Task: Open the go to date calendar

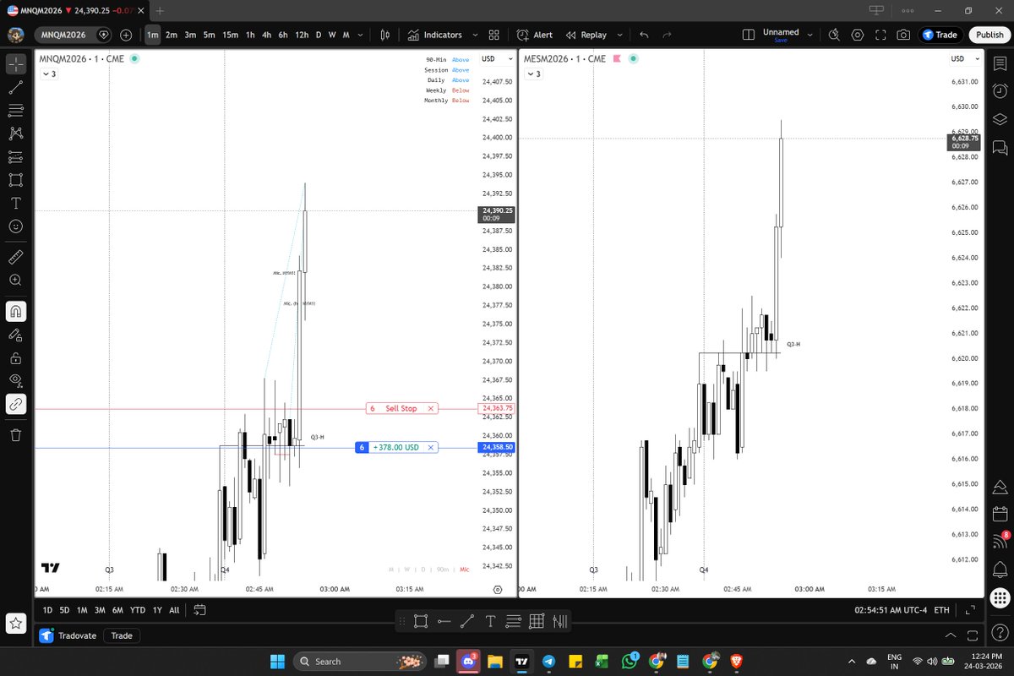Action: [x=199, y=610]
